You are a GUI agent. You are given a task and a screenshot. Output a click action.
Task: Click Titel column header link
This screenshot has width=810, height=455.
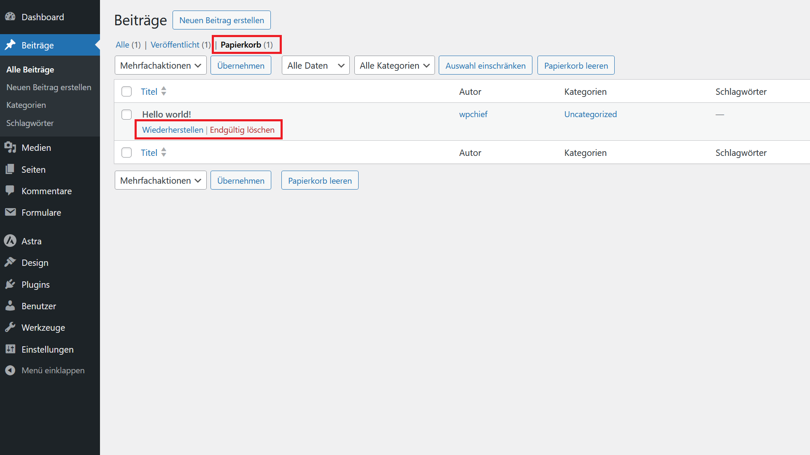pos(149,91)
